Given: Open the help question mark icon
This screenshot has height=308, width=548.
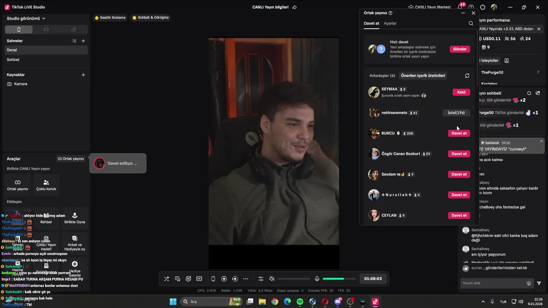Looking at the screenshot, I should (x=471, y=7).
